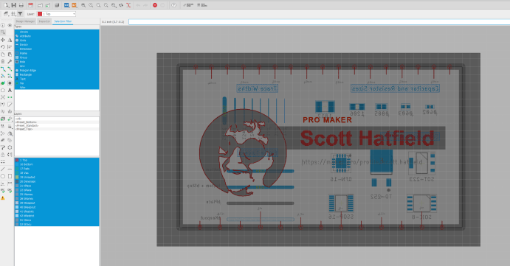Click into the command line input field
510x266 pixels.
tap(319, 22)
